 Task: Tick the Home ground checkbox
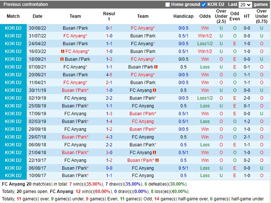pos(167,5)
